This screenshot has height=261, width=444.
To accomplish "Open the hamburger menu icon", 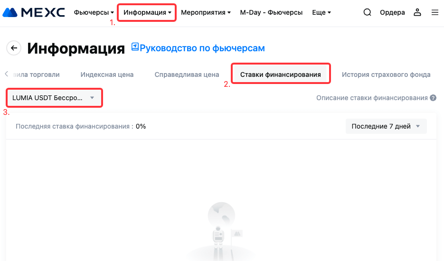I will [x=435, y=12].
